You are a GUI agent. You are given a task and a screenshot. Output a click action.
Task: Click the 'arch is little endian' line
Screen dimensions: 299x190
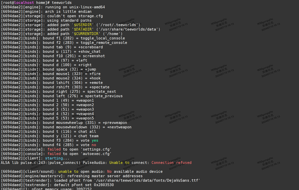pos(46,12)
